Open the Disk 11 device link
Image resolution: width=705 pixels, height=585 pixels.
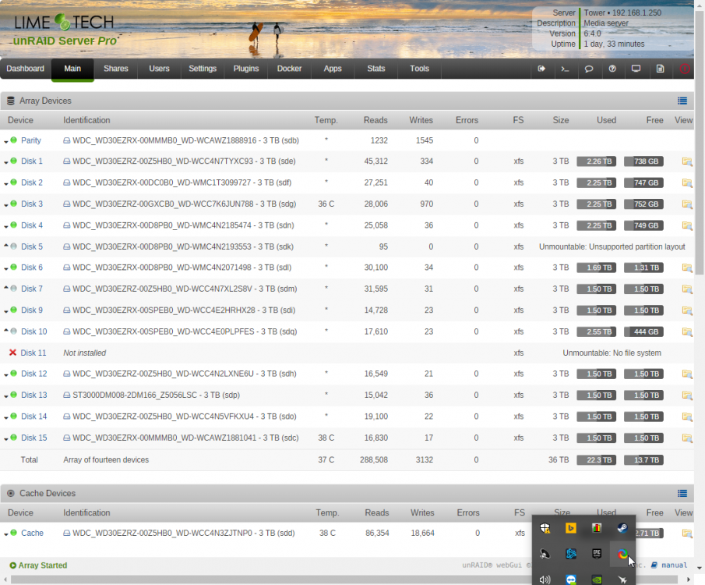33,353
